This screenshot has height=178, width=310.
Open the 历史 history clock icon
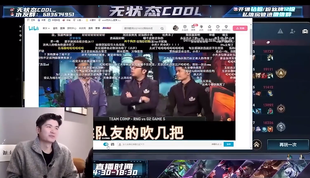click(218, 28)
